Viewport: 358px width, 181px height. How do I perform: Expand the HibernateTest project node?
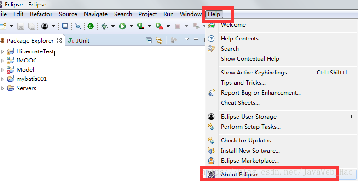[2, 51]
